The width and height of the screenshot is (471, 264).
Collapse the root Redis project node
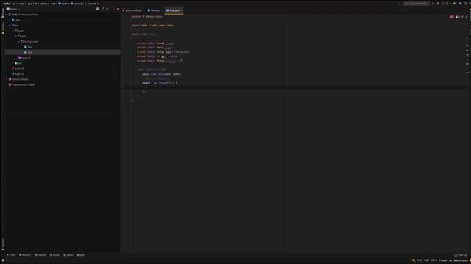pos(7,15)
